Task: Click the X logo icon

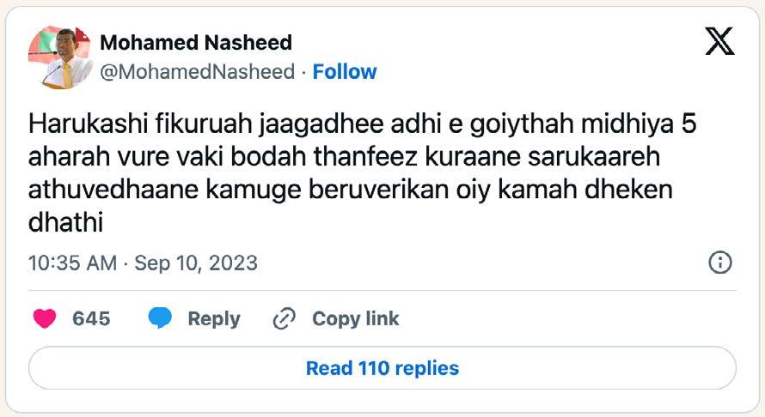Action: coord(719,40)
